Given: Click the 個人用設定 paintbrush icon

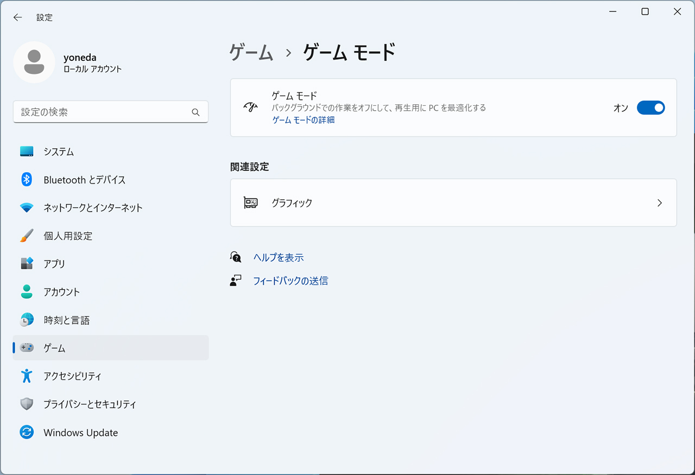Looking at the screenshot, I should (x=27, y=236).
